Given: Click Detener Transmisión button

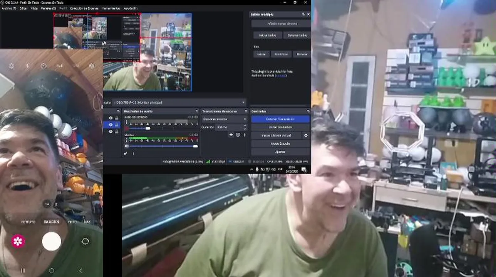Looking at the screenshot, I should 280,119.
